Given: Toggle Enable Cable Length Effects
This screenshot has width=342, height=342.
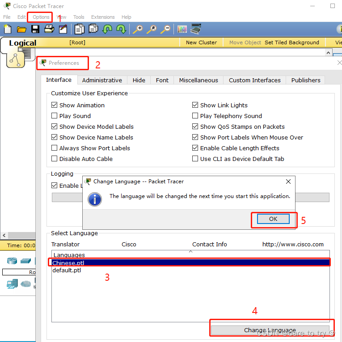Looking at the screenshot, I should [195, 148].
